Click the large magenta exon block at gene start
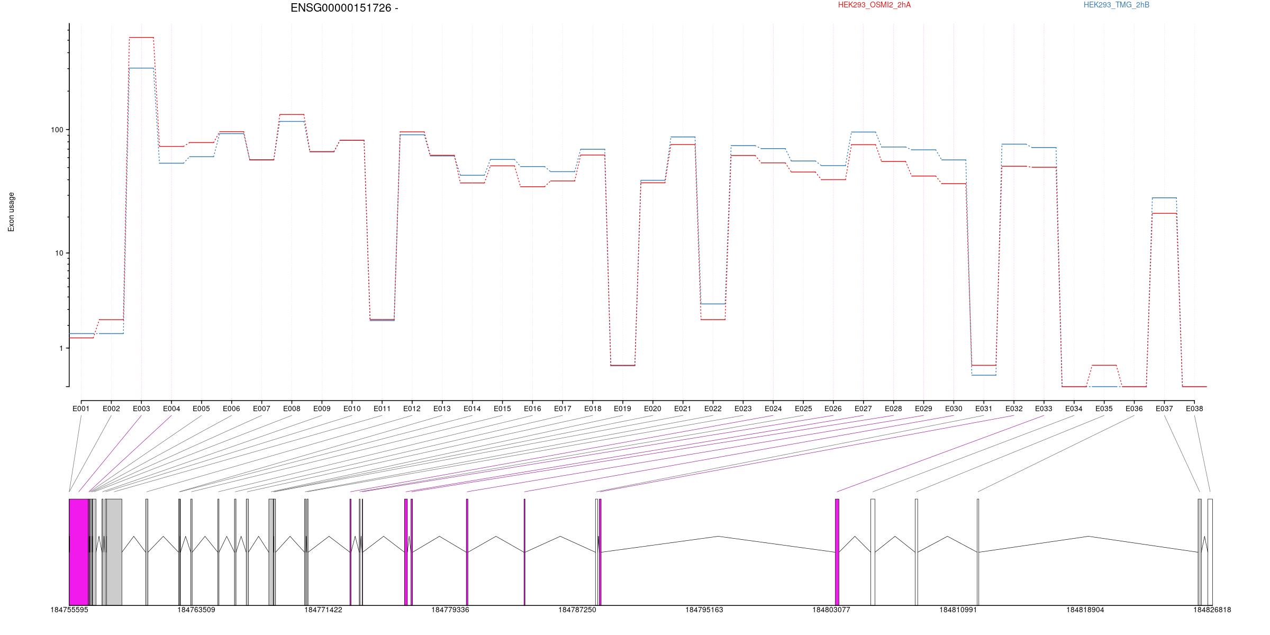 click(x=78, y=552)
